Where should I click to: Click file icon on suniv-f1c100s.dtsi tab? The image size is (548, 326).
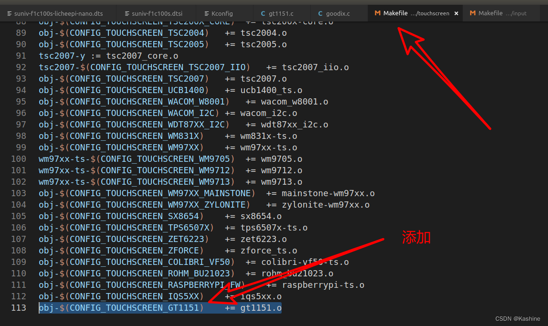[x=126, y=13]
